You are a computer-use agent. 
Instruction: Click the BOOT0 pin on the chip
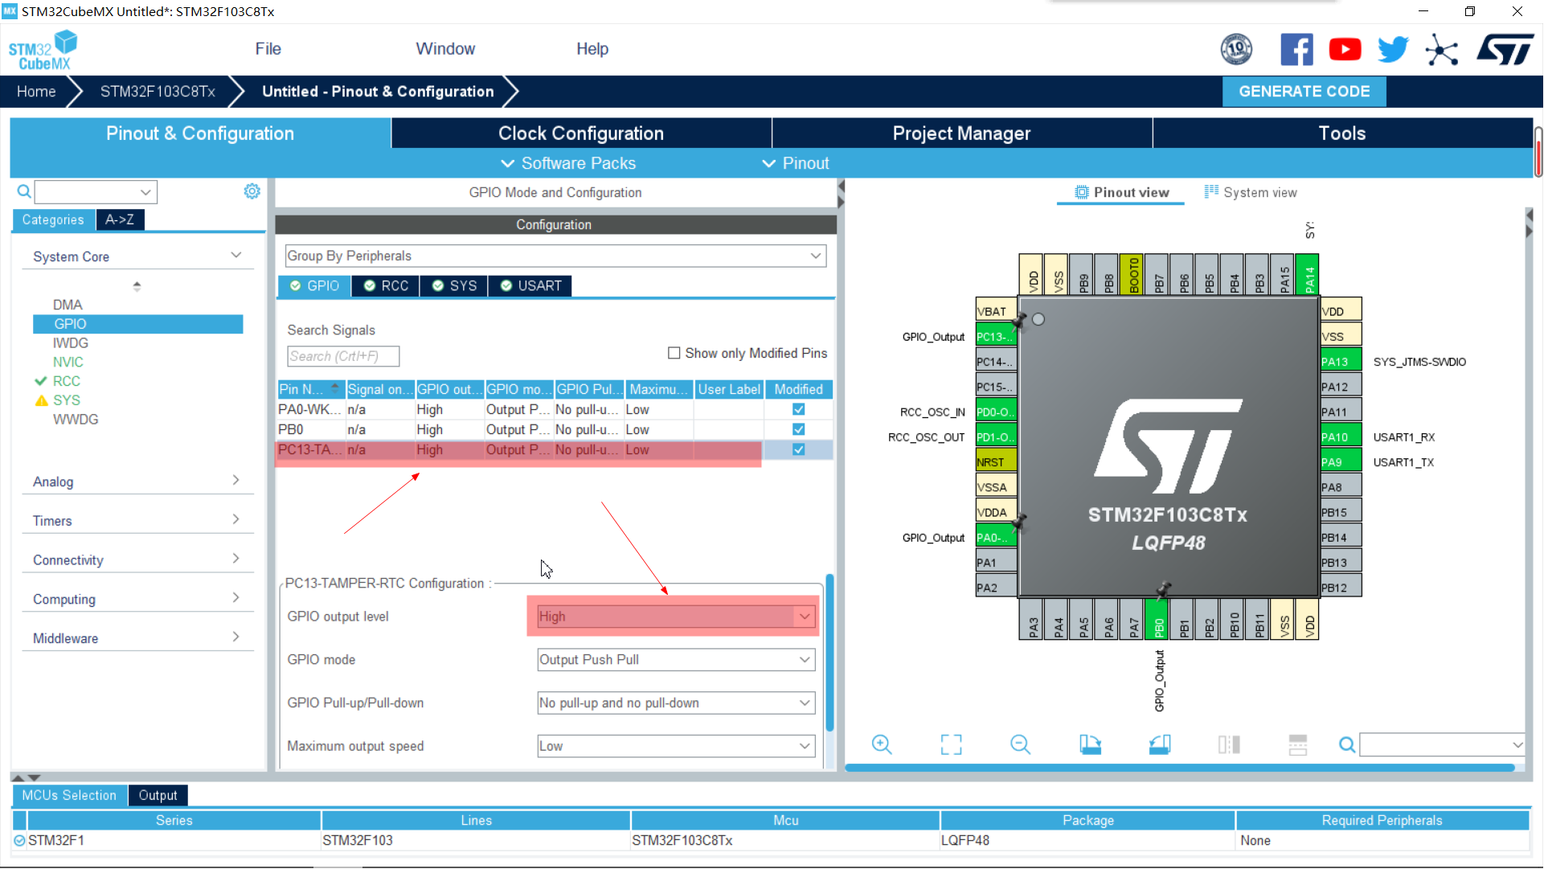click(1133, 275)
